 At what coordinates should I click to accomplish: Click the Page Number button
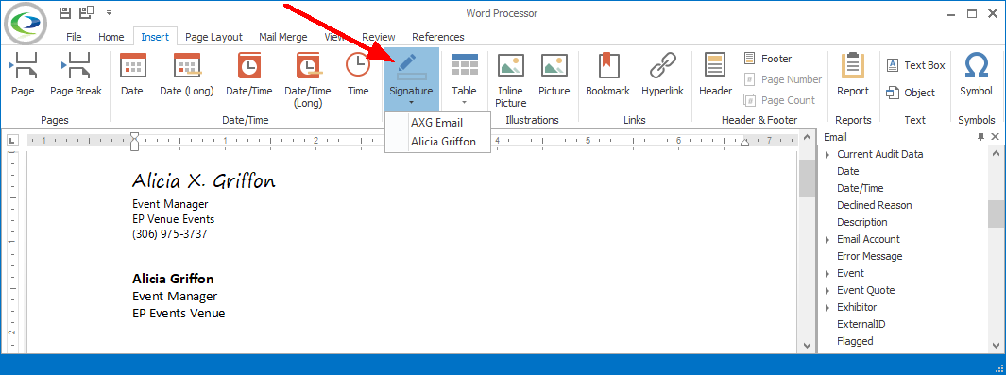point(782,79)
